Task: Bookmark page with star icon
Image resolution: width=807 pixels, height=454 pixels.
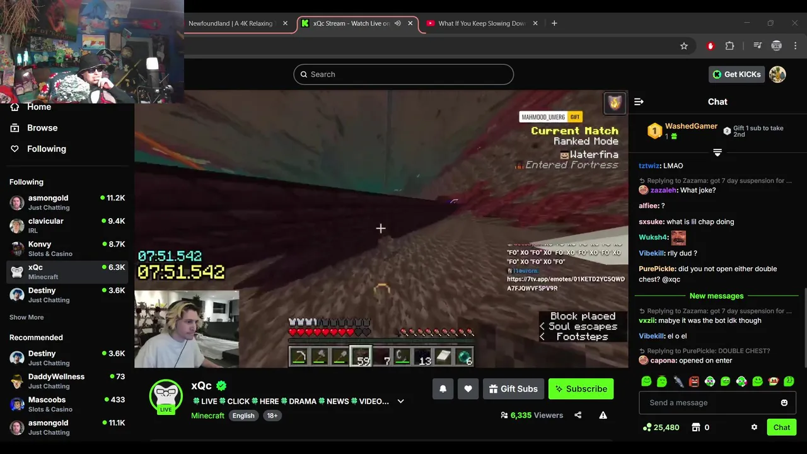Action: tap(684, 46)
